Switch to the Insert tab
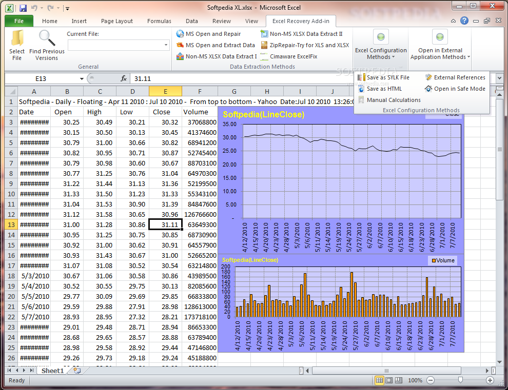 click(x=79, y=21)
